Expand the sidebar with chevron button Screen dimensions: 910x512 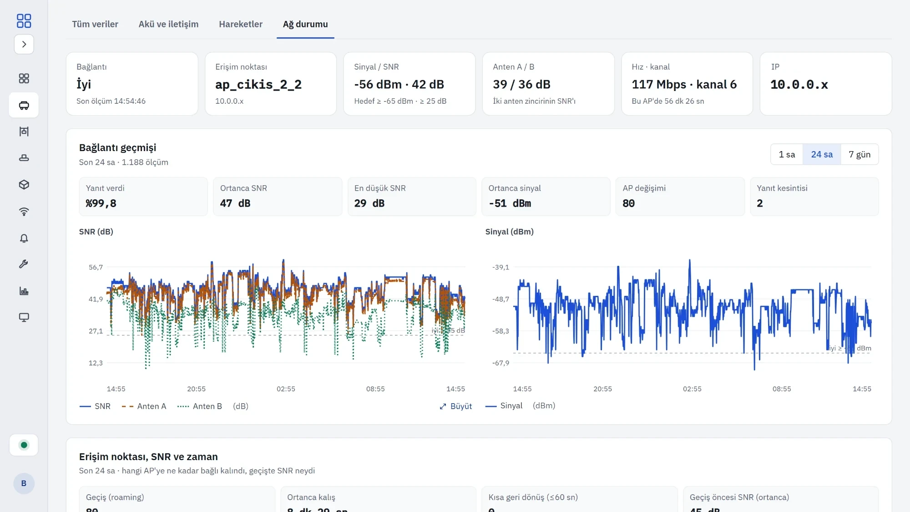click(x=24, y=44)
